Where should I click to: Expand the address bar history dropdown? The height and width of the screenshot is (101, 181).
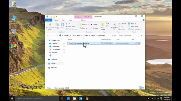pos(112,36)
